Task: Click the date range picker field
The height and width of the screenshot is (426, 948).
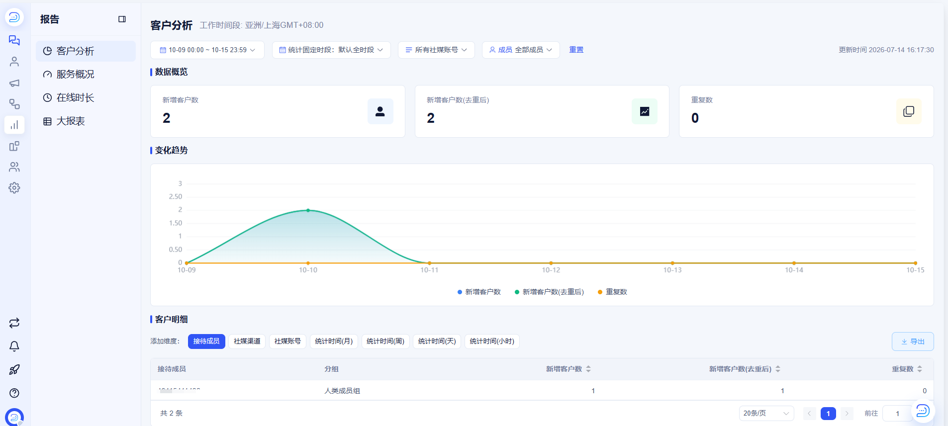Action: (x=207, y=50)
